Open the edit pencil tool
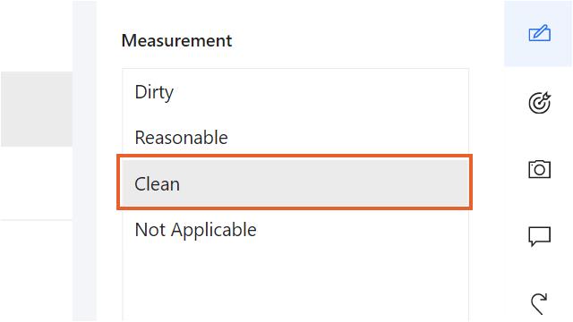This screenshot has width=573, height=322. (539, 33)
